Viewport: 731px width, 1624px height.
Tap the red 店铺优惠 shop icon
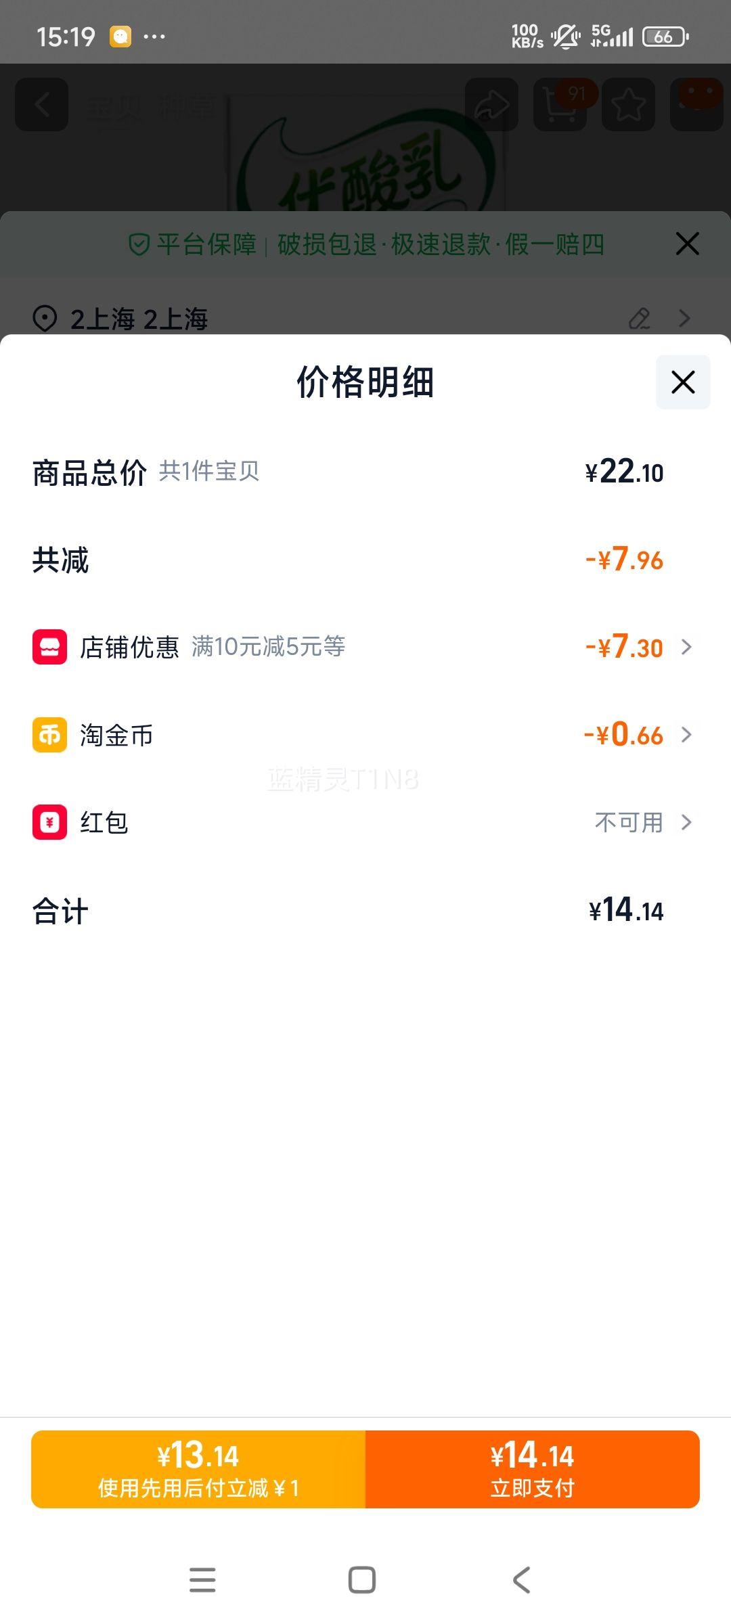49,647
